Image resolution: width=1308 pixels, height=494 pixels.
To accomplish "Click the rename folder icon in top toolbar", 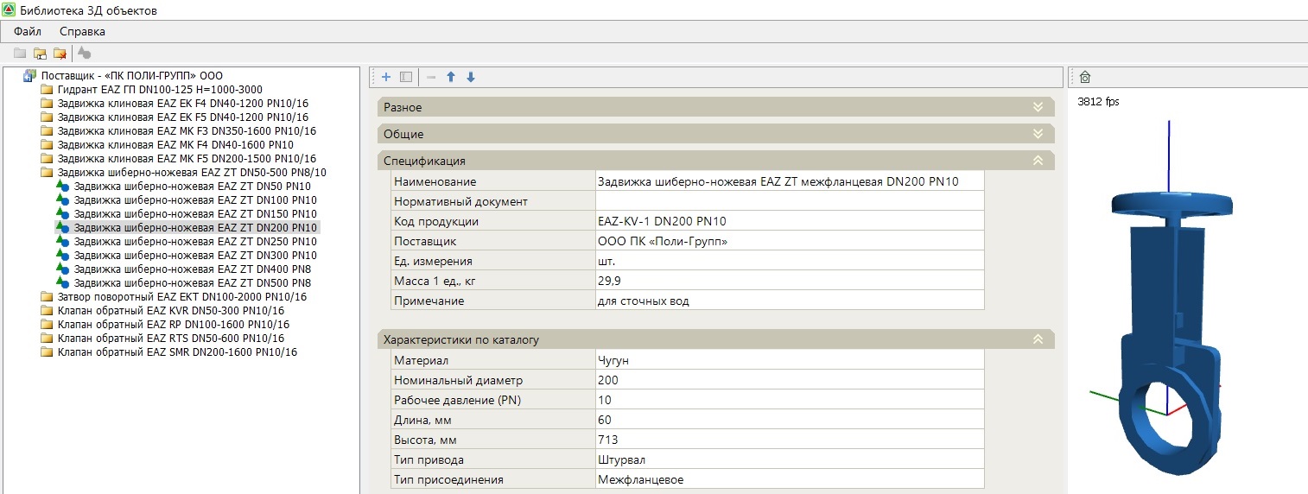I will tap(40, 53).
